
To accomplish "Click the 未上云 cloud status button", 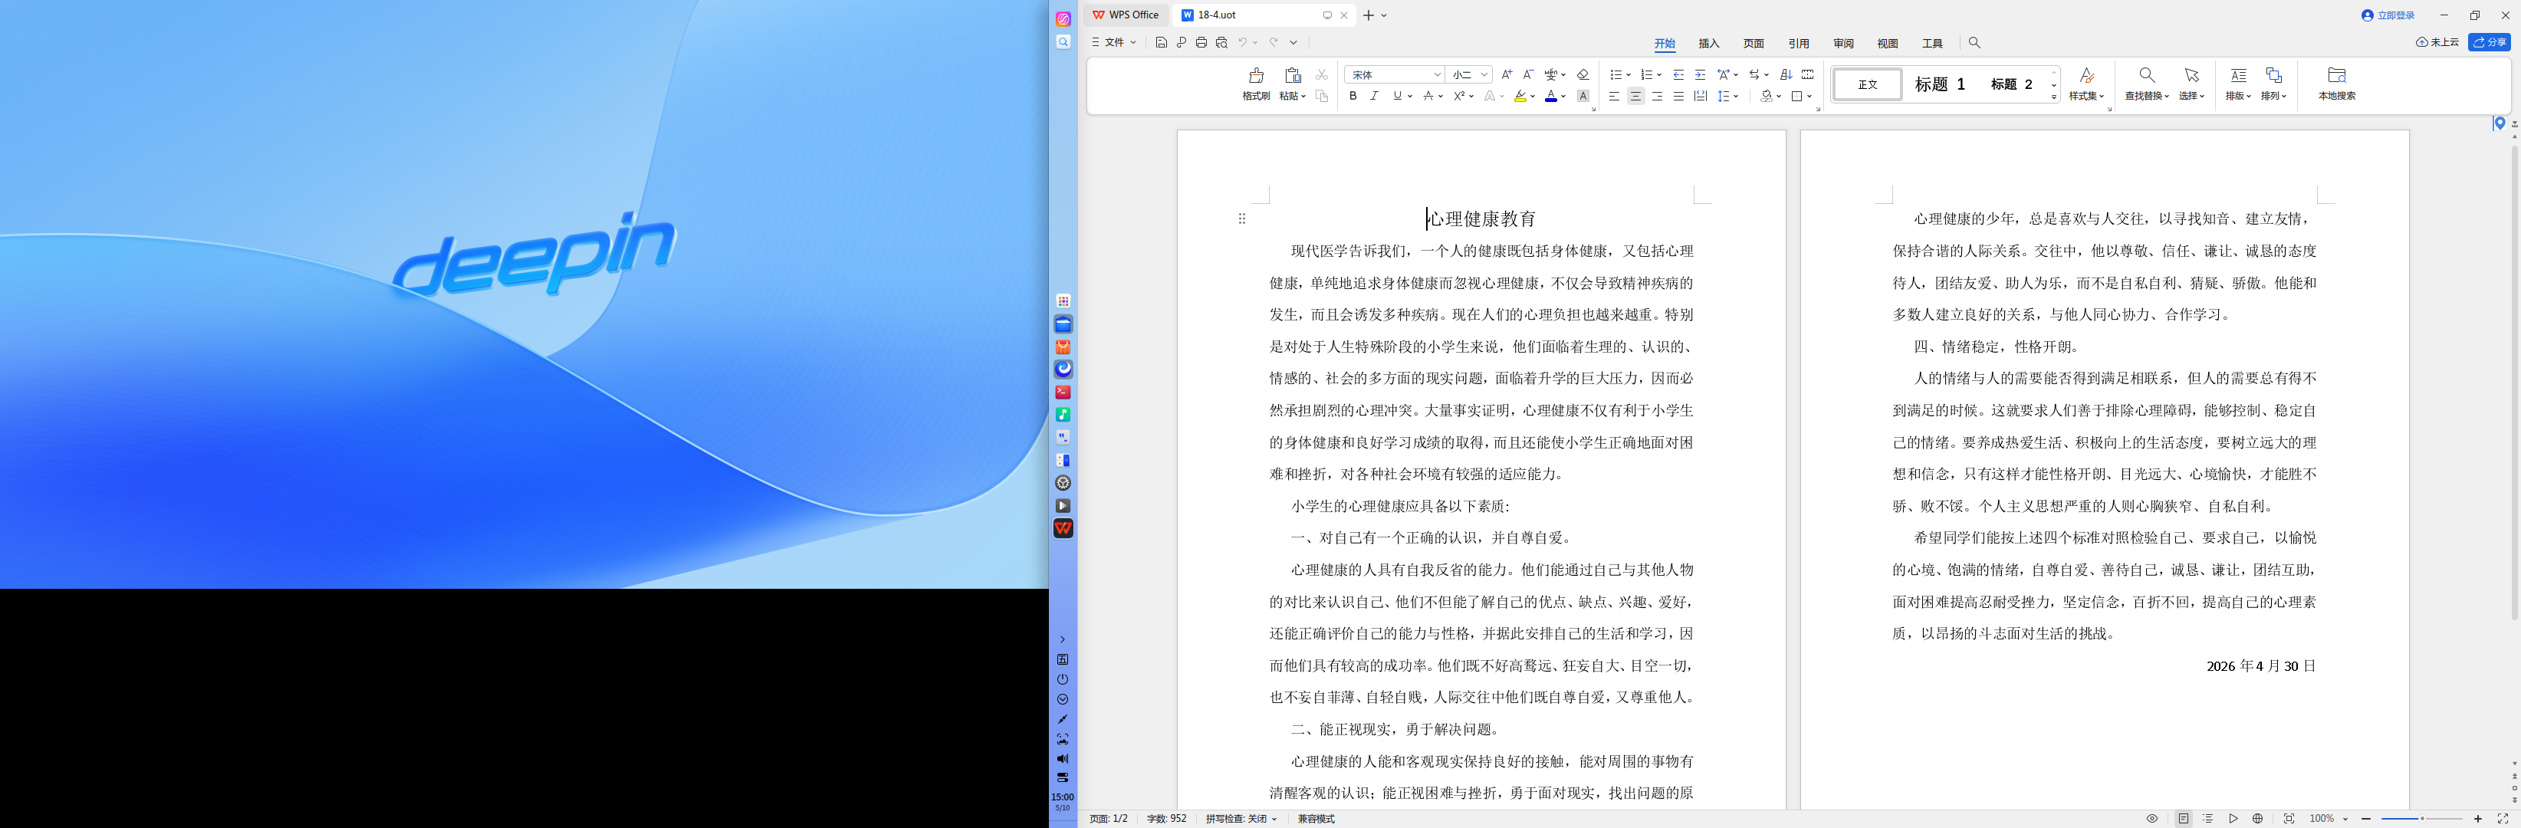I will pyautogui.click(x=2437, y=42).
